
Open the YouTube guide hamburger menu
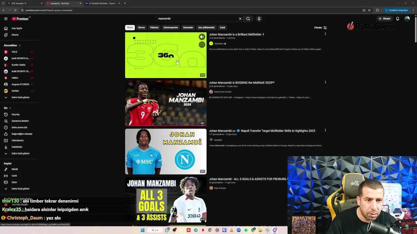click(x=6, y=19)
